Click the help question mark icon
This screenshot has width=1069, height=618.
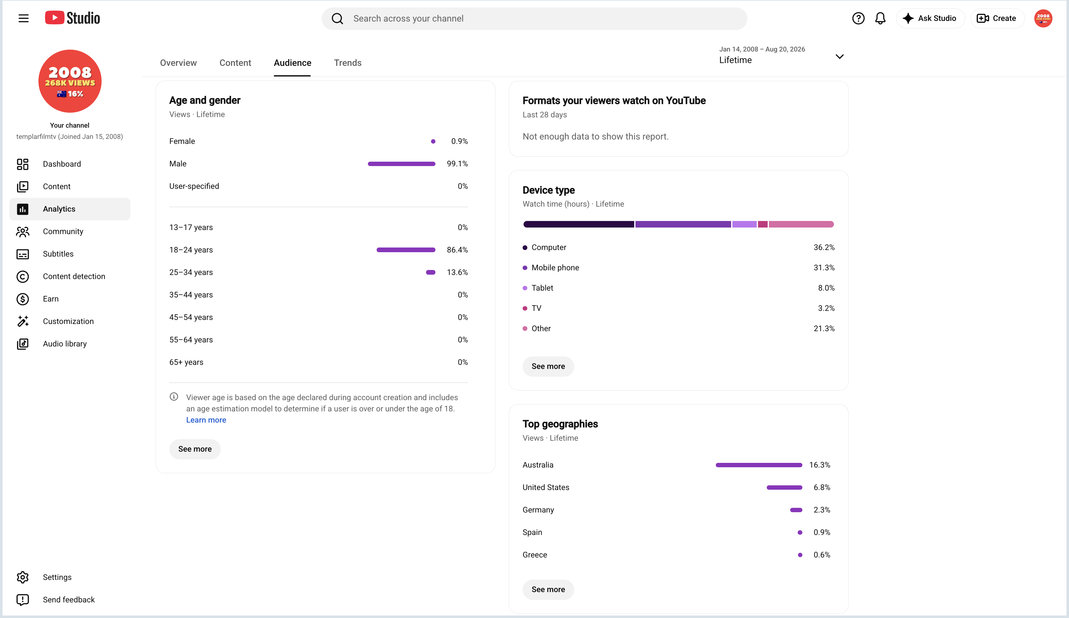tap(858, 18)
